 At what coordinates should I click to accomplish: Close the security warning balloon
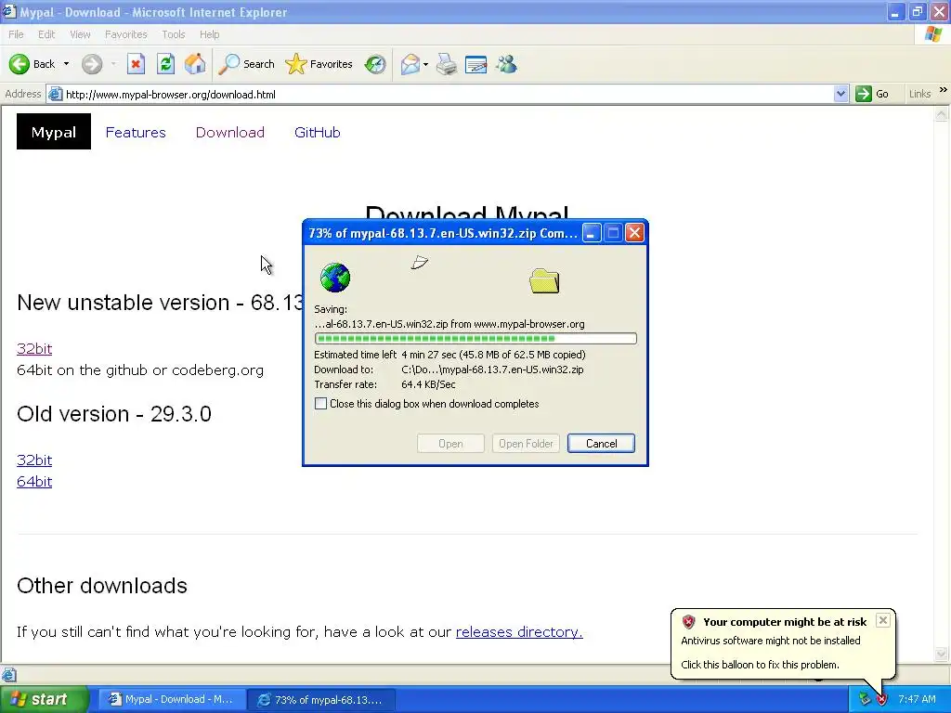tap(883, 619)
